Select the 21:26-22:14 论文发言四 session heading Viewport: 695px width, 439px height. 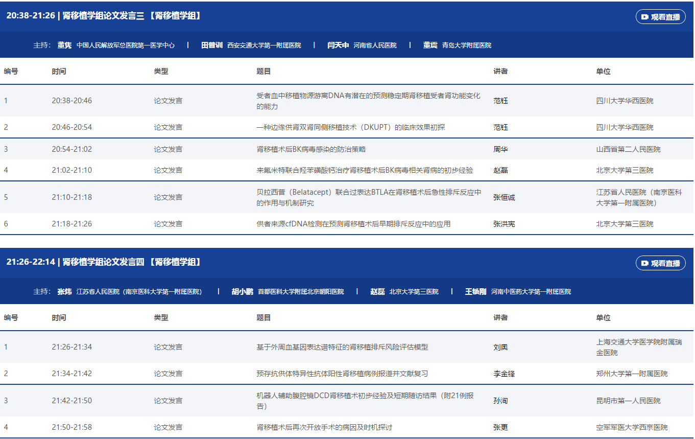pos(104,262)
